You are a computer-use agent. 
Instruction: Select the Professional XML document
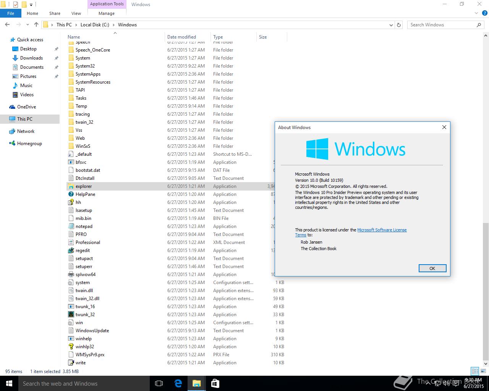tap(88, 242)
